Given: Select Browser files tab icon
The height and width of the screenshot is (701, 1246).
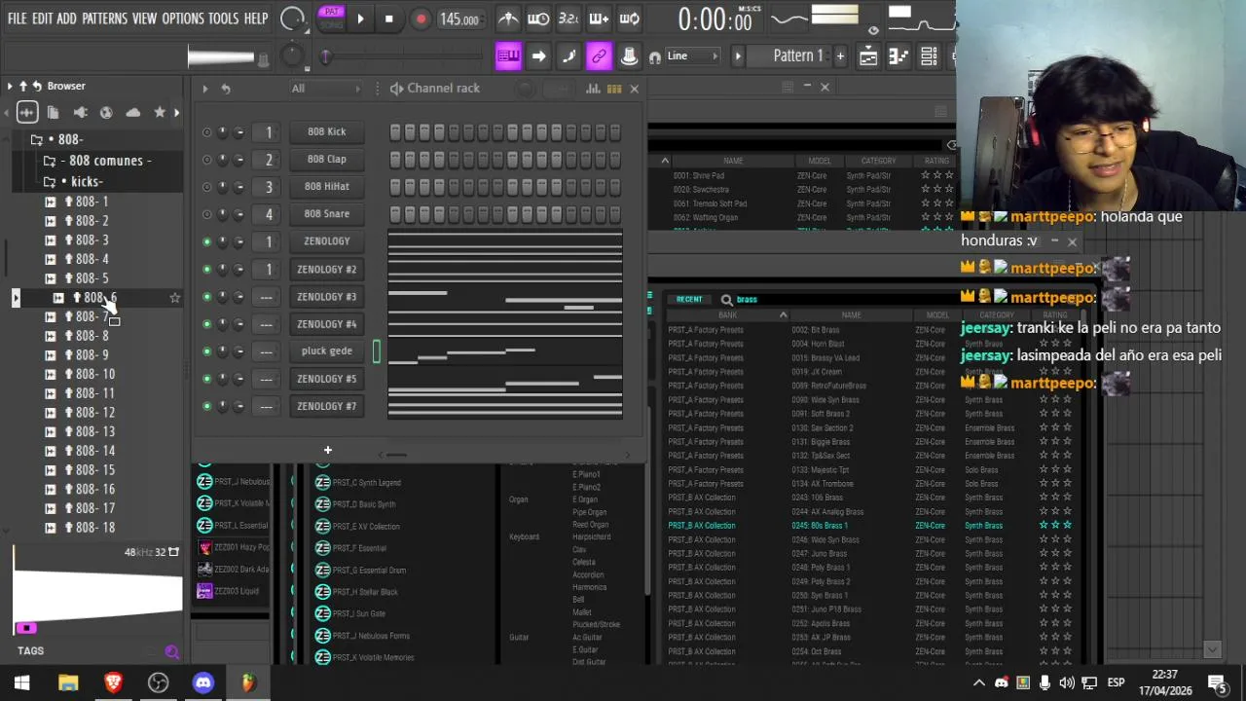Looking at the screenshot, I should coord(54,113).
